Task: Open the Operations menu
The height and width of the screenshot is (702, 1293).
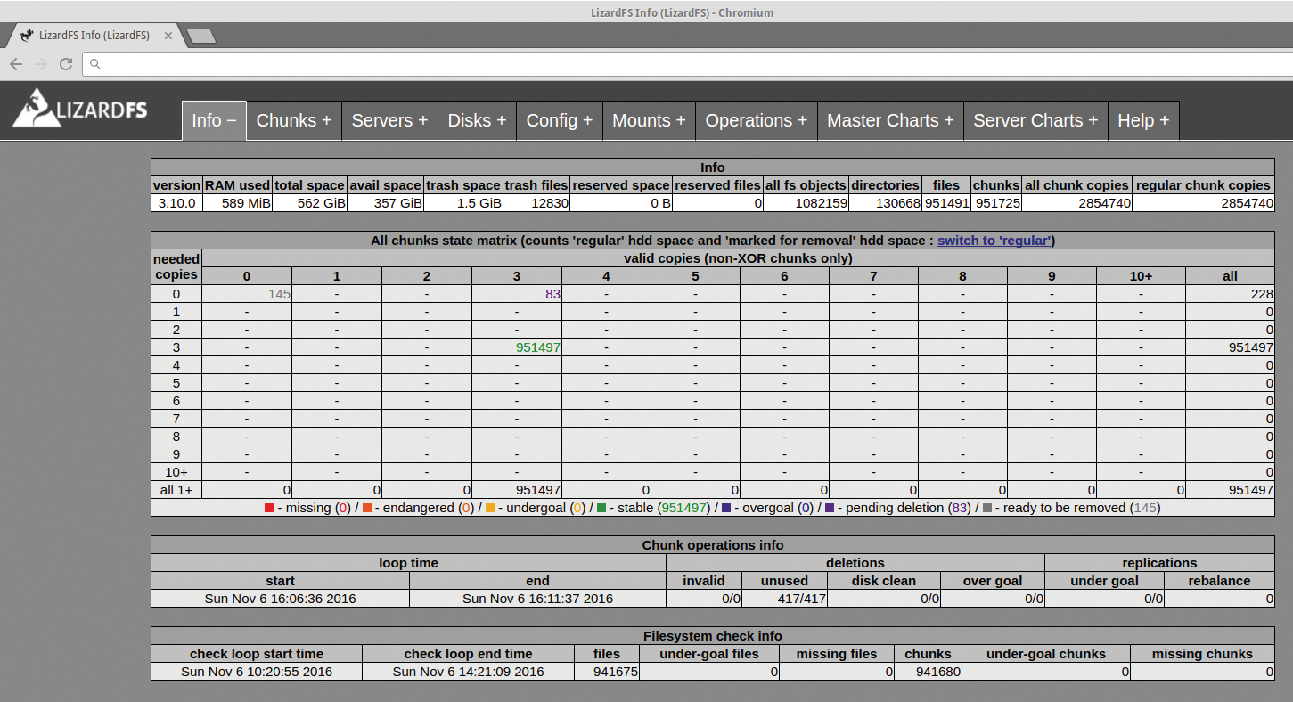Action: tap(756, 120)
